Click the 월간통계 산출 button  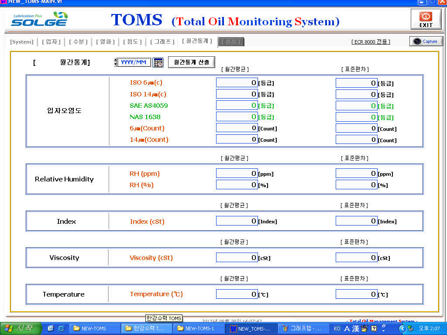[191, 62]
